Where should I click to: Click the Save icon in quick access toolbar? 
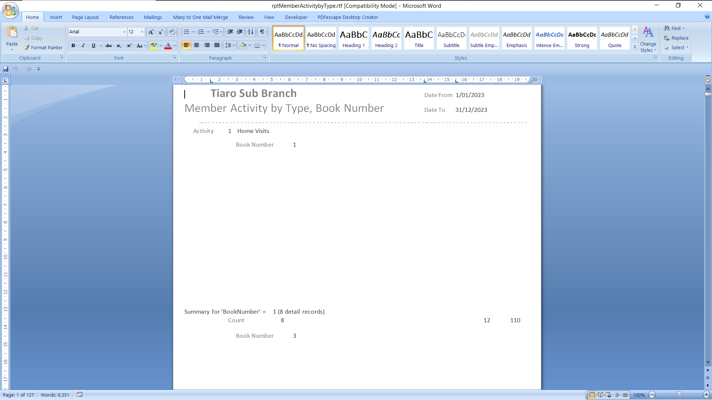tap(6, 69)
